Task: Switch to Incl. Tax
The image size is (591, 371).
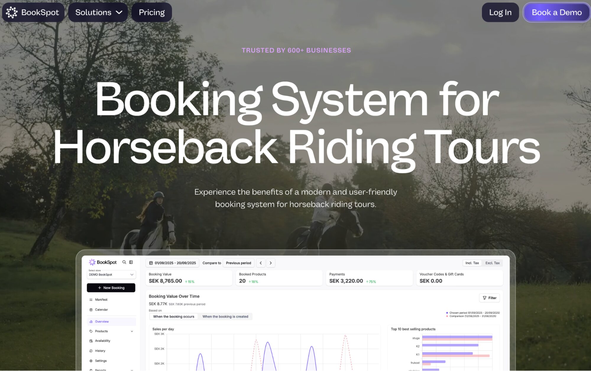Action: (472, 263)
